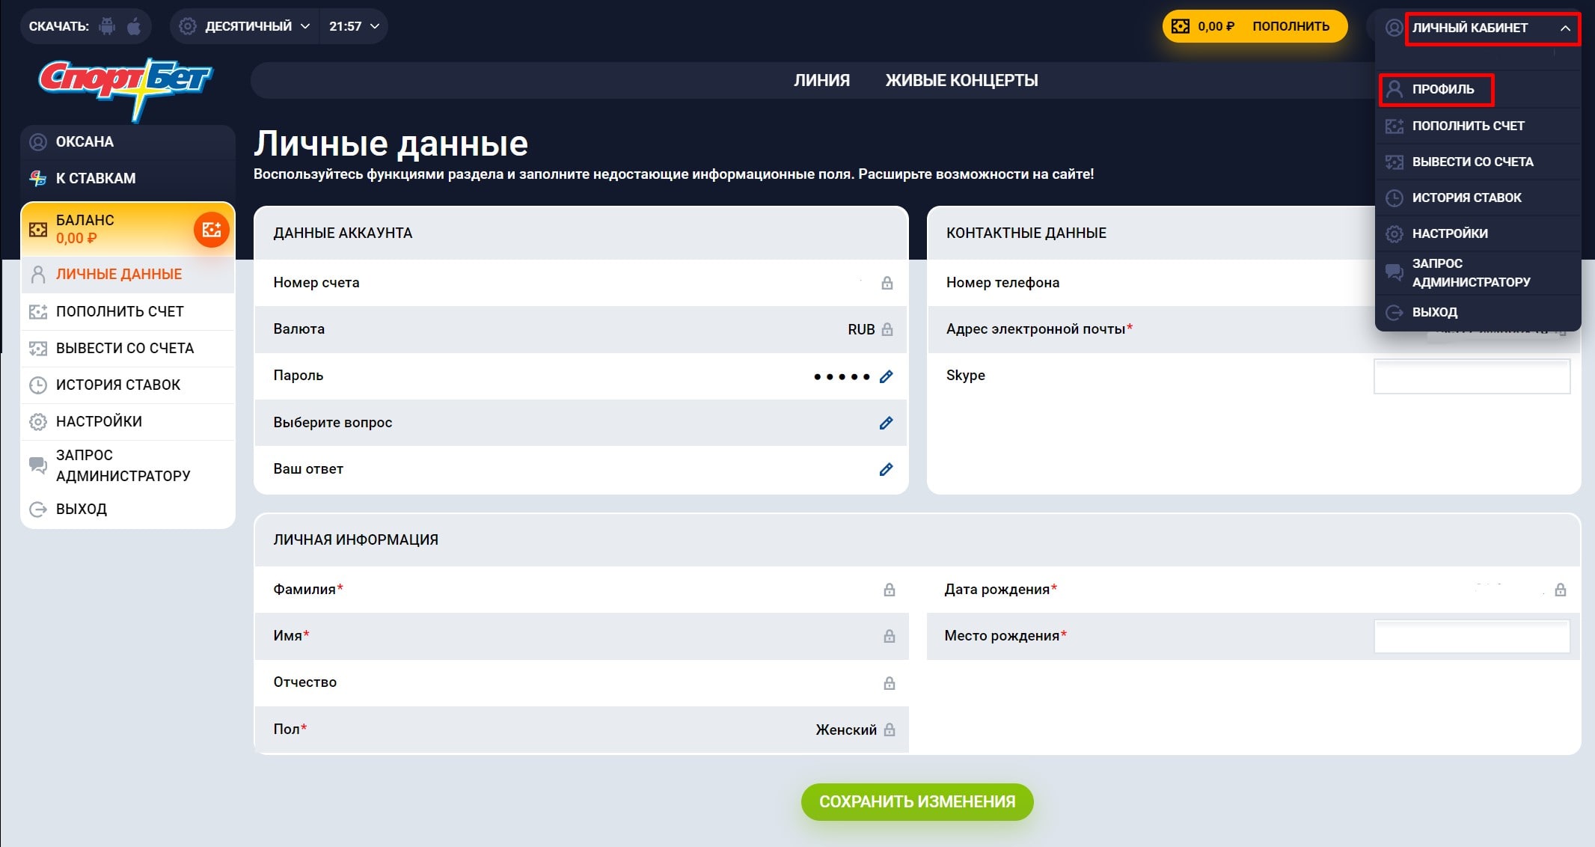Click the lock icon beside Пол field

(x=890, y=730)
